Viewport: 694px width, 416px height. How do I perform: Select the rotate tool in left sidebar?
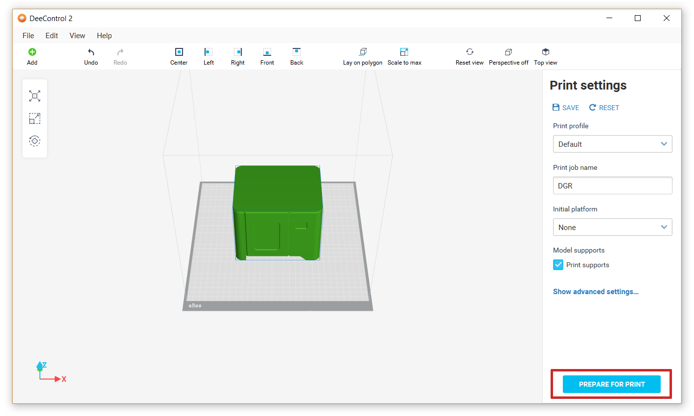pyautogui.click(x=35, y=141)
